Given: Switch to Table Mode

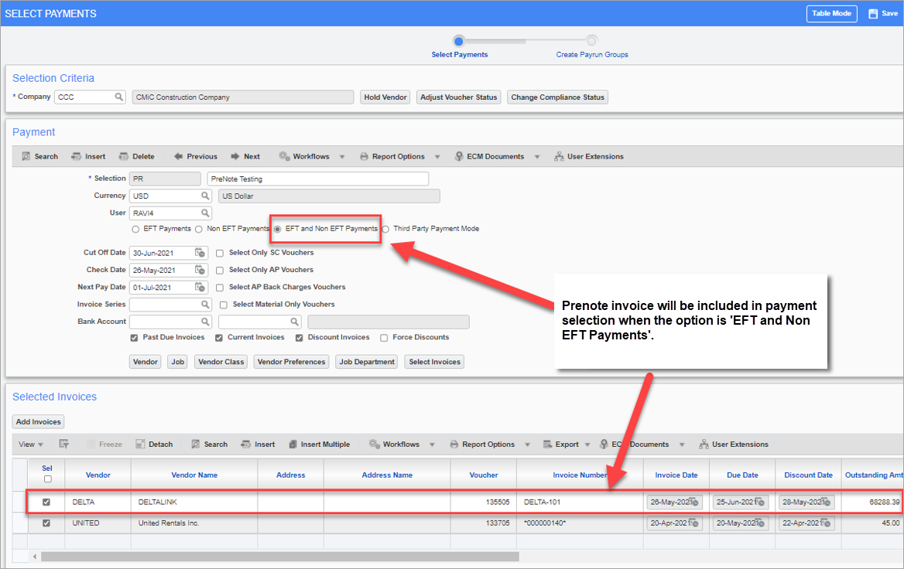Looking at the screenshot, I should [x=831, y=13].
